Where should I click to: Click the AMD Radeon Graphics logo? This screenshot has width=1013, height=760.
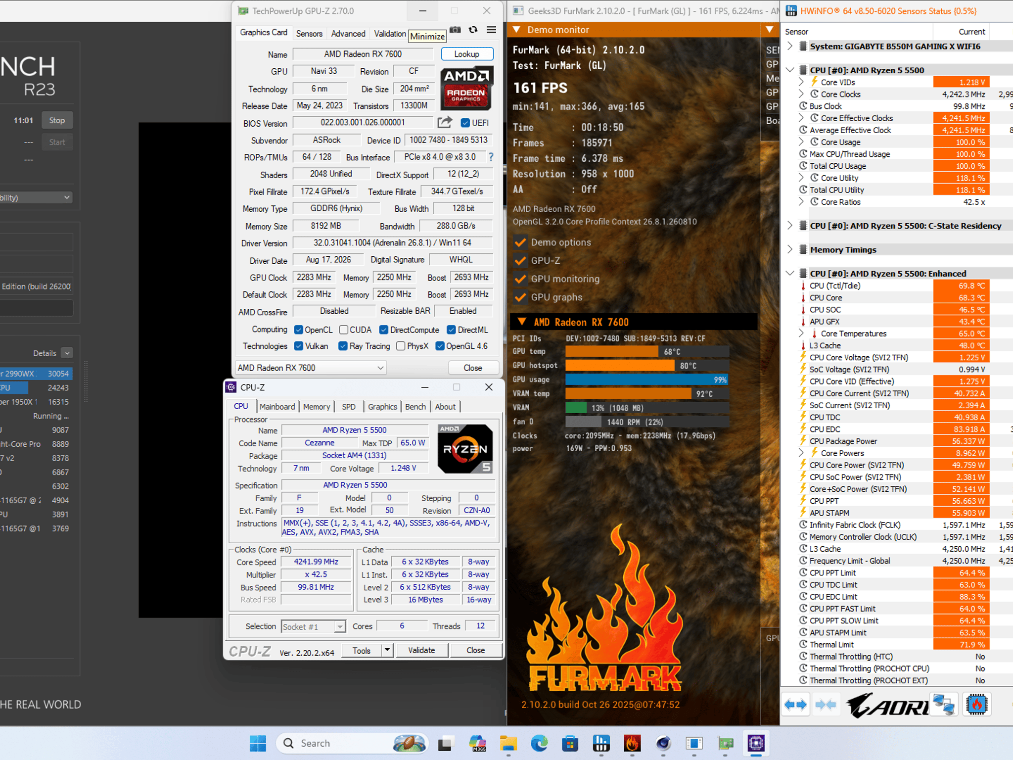(x=466, y=88)
